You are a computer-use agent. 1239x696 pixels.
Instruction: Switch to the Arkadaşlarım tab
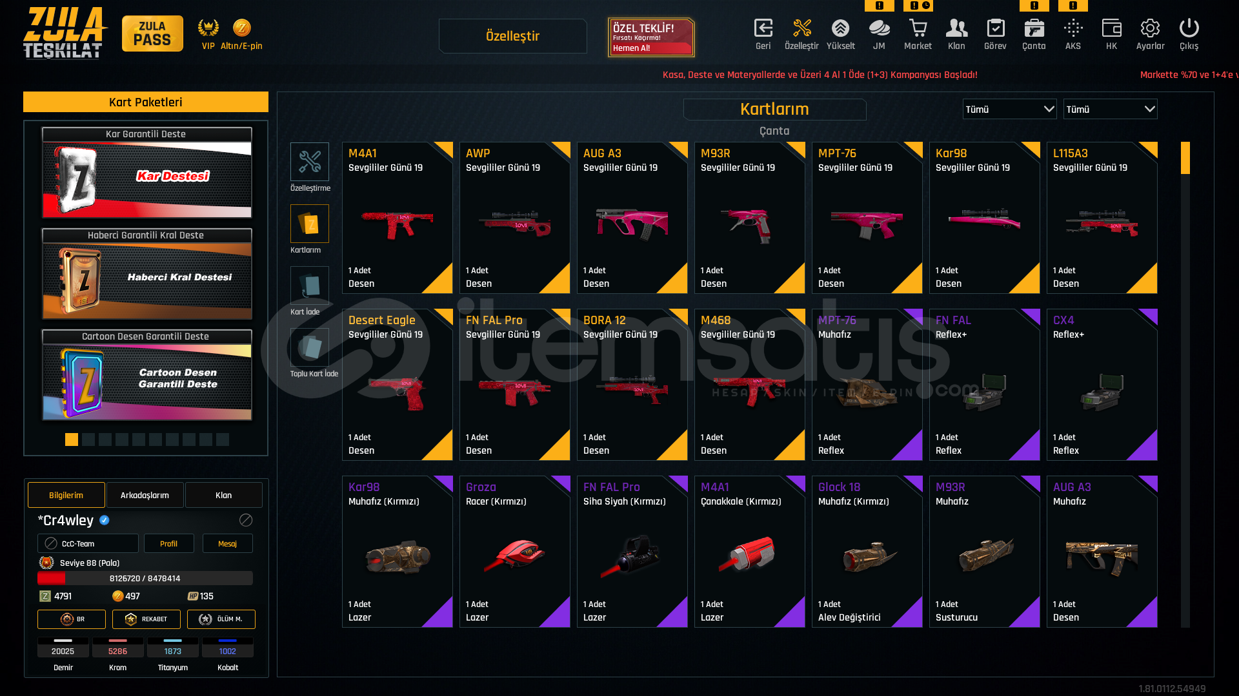(x=145, y=495)
